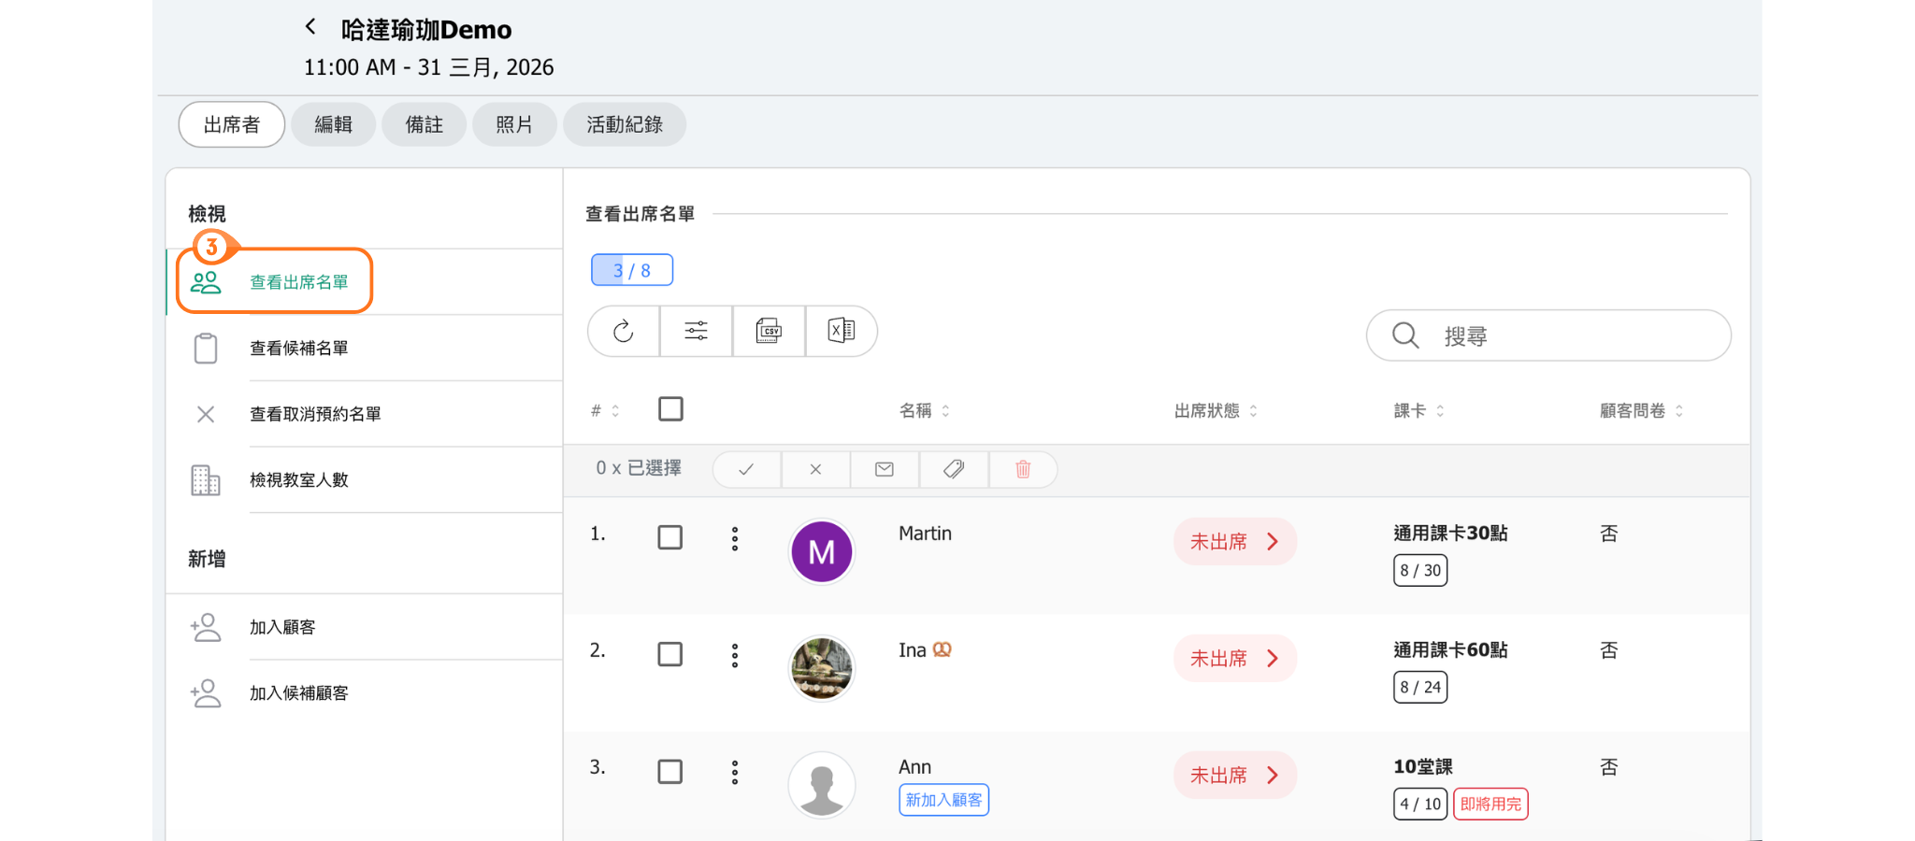Click the refresh attendee list icon
This screenshot has height=841, width=1915.
click(x=624, y=331)
